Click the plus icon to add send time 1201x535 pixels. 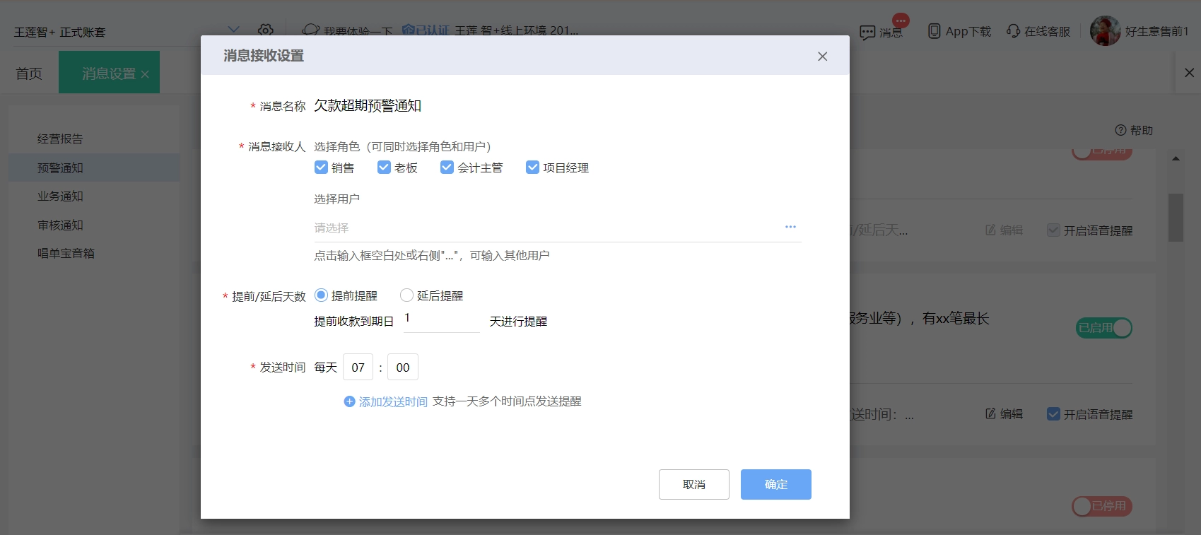pos(349,401)
